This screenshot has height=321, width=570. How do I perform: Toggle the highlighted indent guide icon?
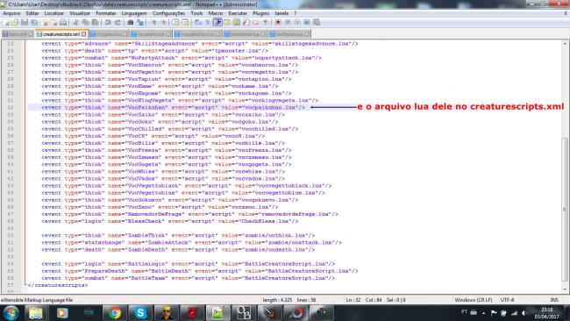217,23
